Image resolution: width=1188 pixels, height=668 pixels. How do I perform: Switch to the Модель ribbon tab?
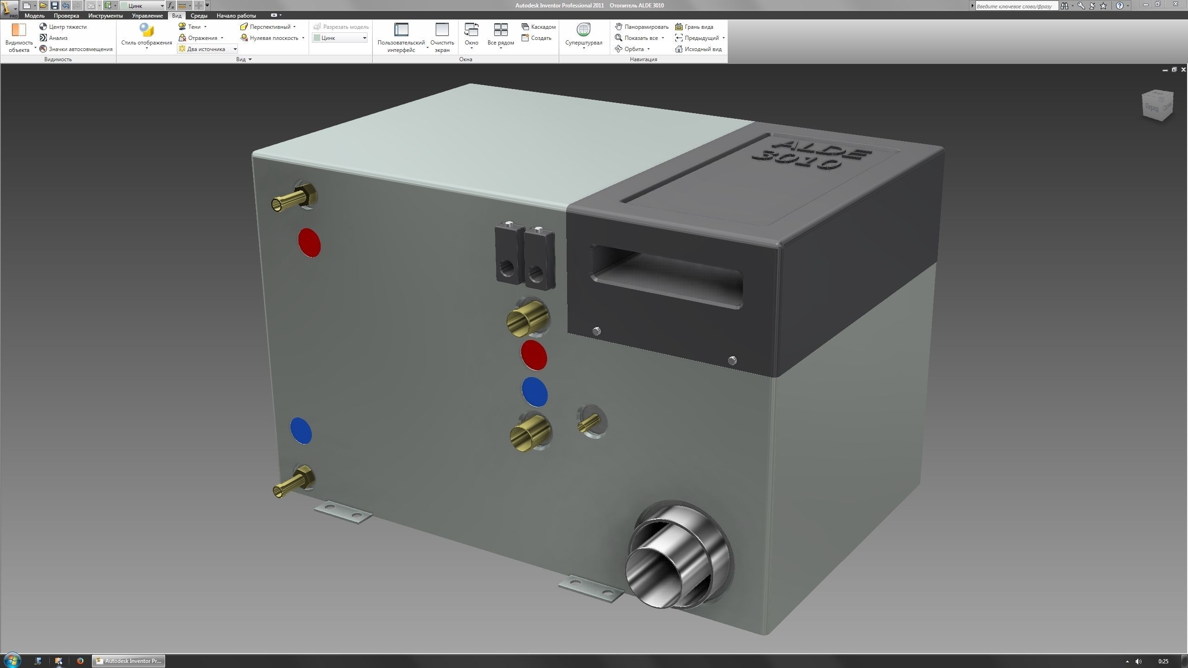34,16
